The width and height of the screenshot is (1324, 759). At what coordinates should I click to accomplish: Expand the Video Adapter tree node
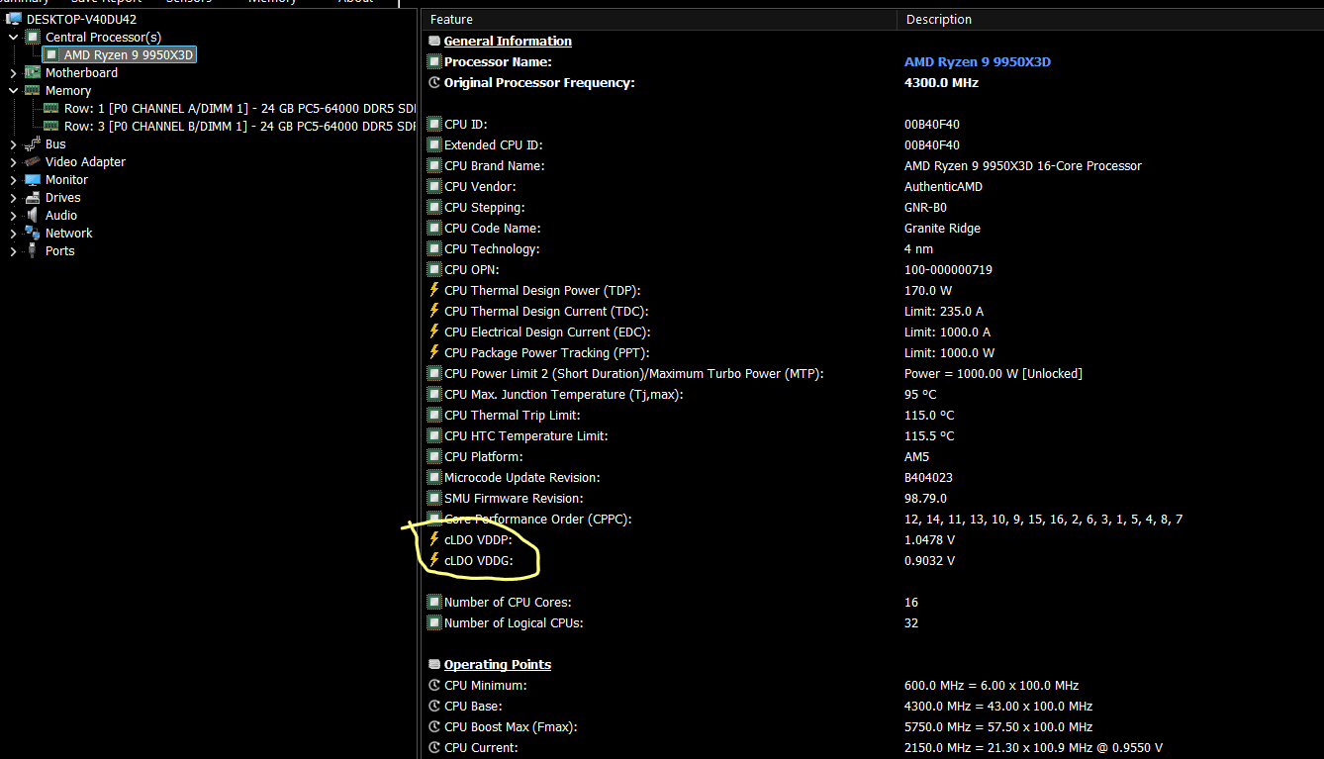tap(13, 161)
